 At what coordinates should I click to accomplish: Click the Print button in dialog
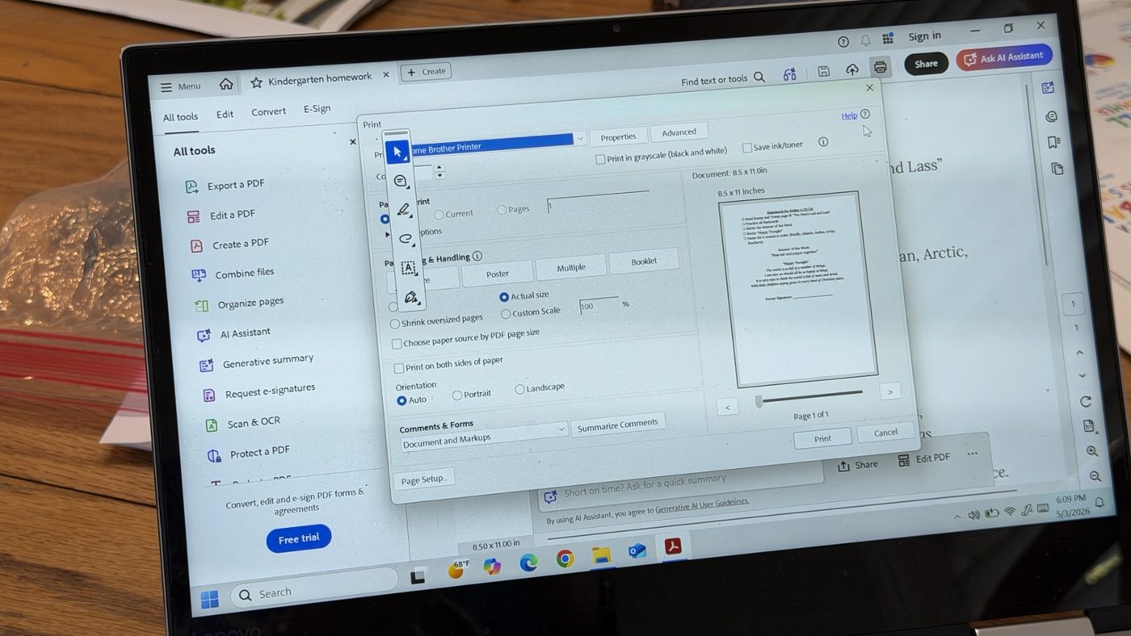click(822, 438)
